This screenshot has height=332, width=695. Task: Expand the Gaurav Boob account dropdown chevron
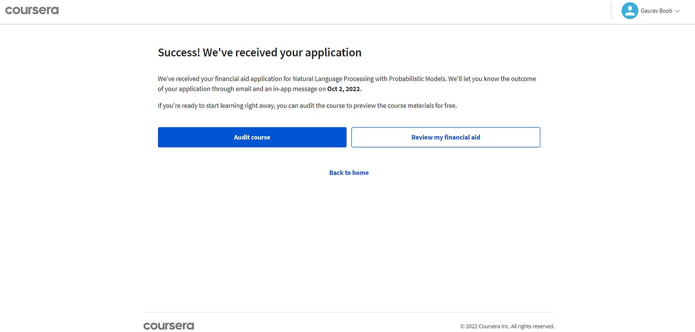click(x=677, y=11)
